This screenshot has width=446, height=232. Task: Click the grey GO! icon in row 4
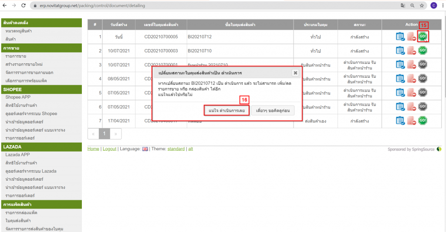click(422, 79)
